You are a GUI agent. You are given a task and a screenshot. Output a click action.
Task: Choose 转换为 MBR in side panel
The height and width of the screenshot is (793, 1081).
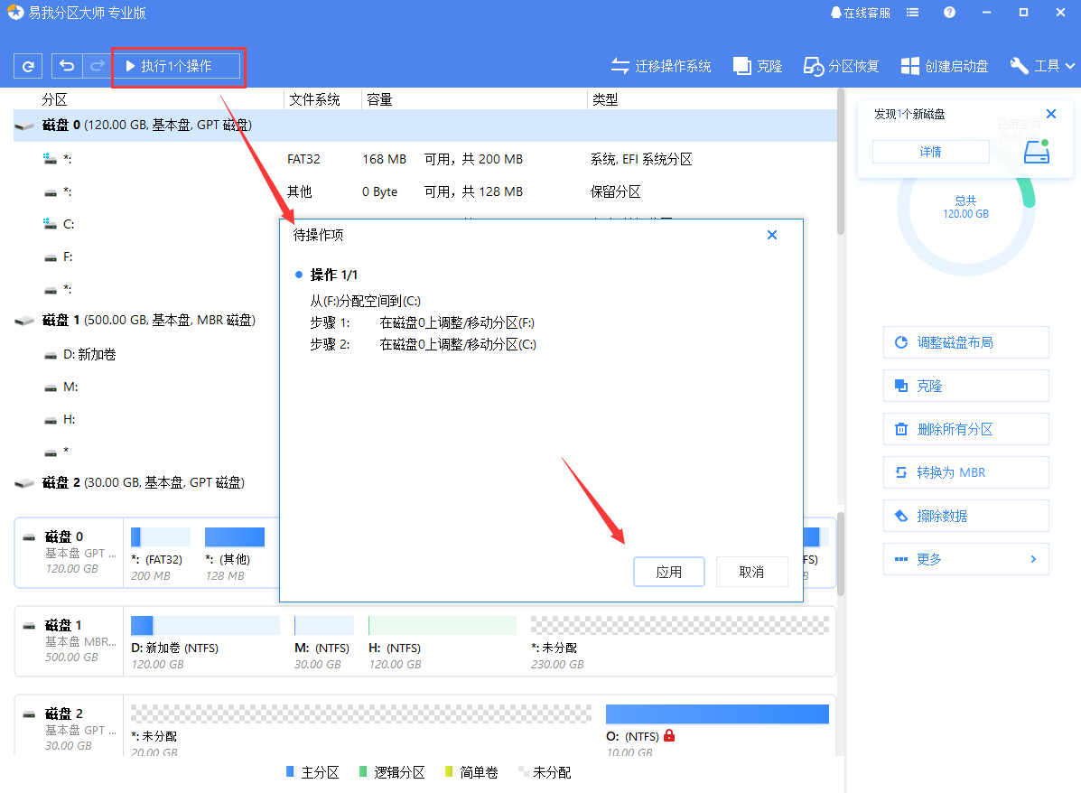965,472
